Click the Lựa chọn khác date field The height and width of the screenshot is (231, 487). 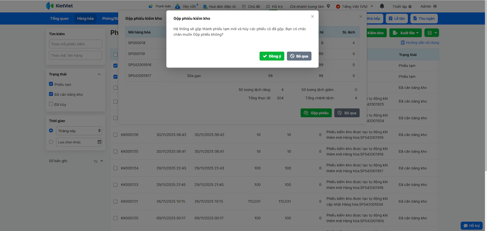(79, 142)
